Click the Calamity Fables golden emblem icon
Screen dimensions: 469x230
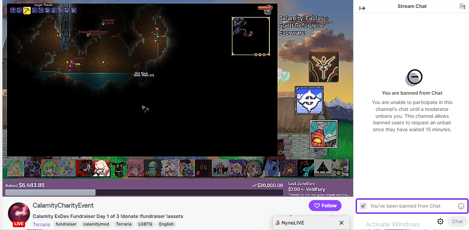point(324,67)
